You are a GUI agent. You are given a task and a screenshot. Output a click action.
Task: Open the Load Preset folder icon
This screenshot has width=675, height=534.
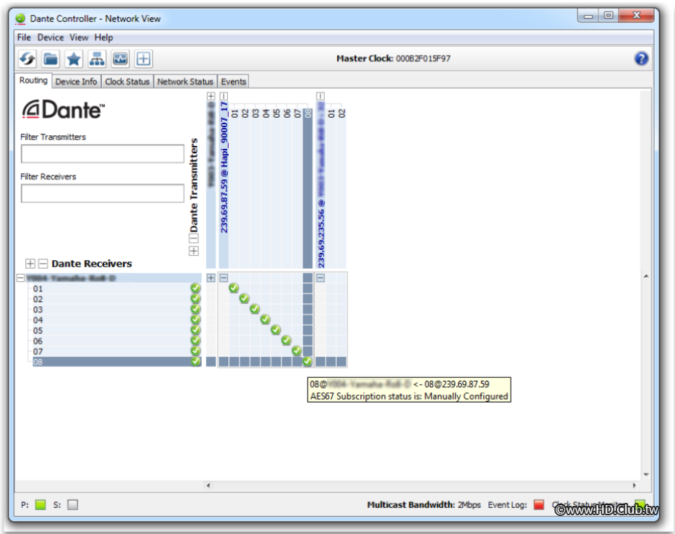(x=51, y=59)
